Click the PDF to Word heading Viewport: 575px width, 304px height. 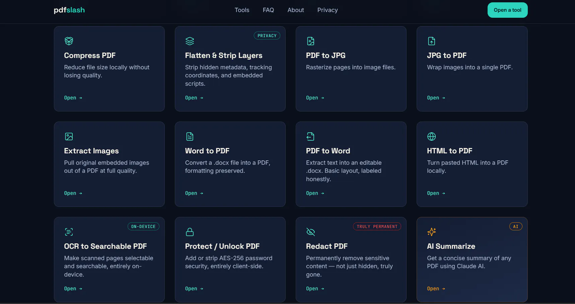(328, 151)
